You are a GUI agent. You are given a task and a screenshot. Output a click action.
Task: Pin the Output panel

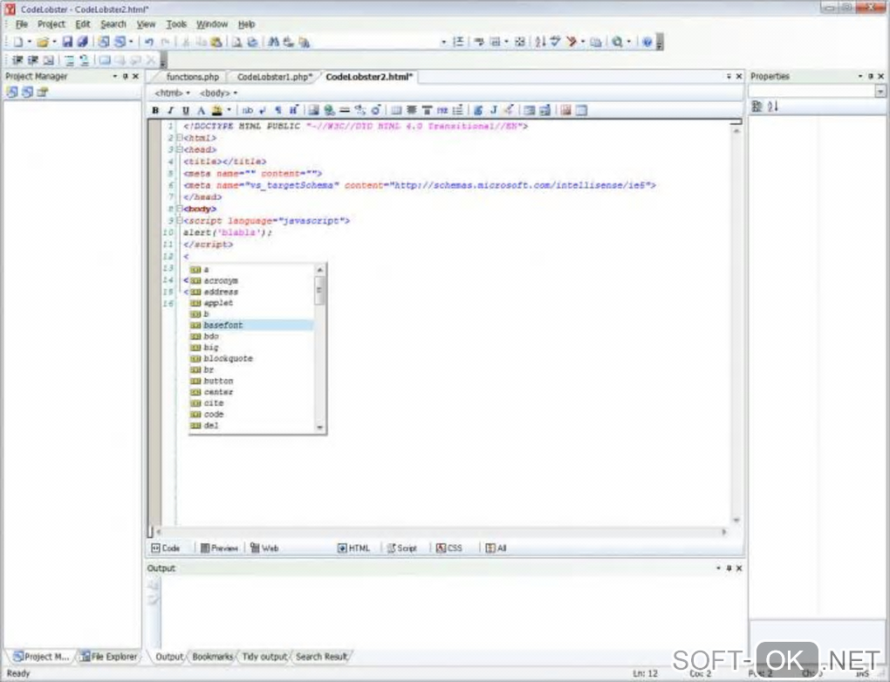[729, 568]
